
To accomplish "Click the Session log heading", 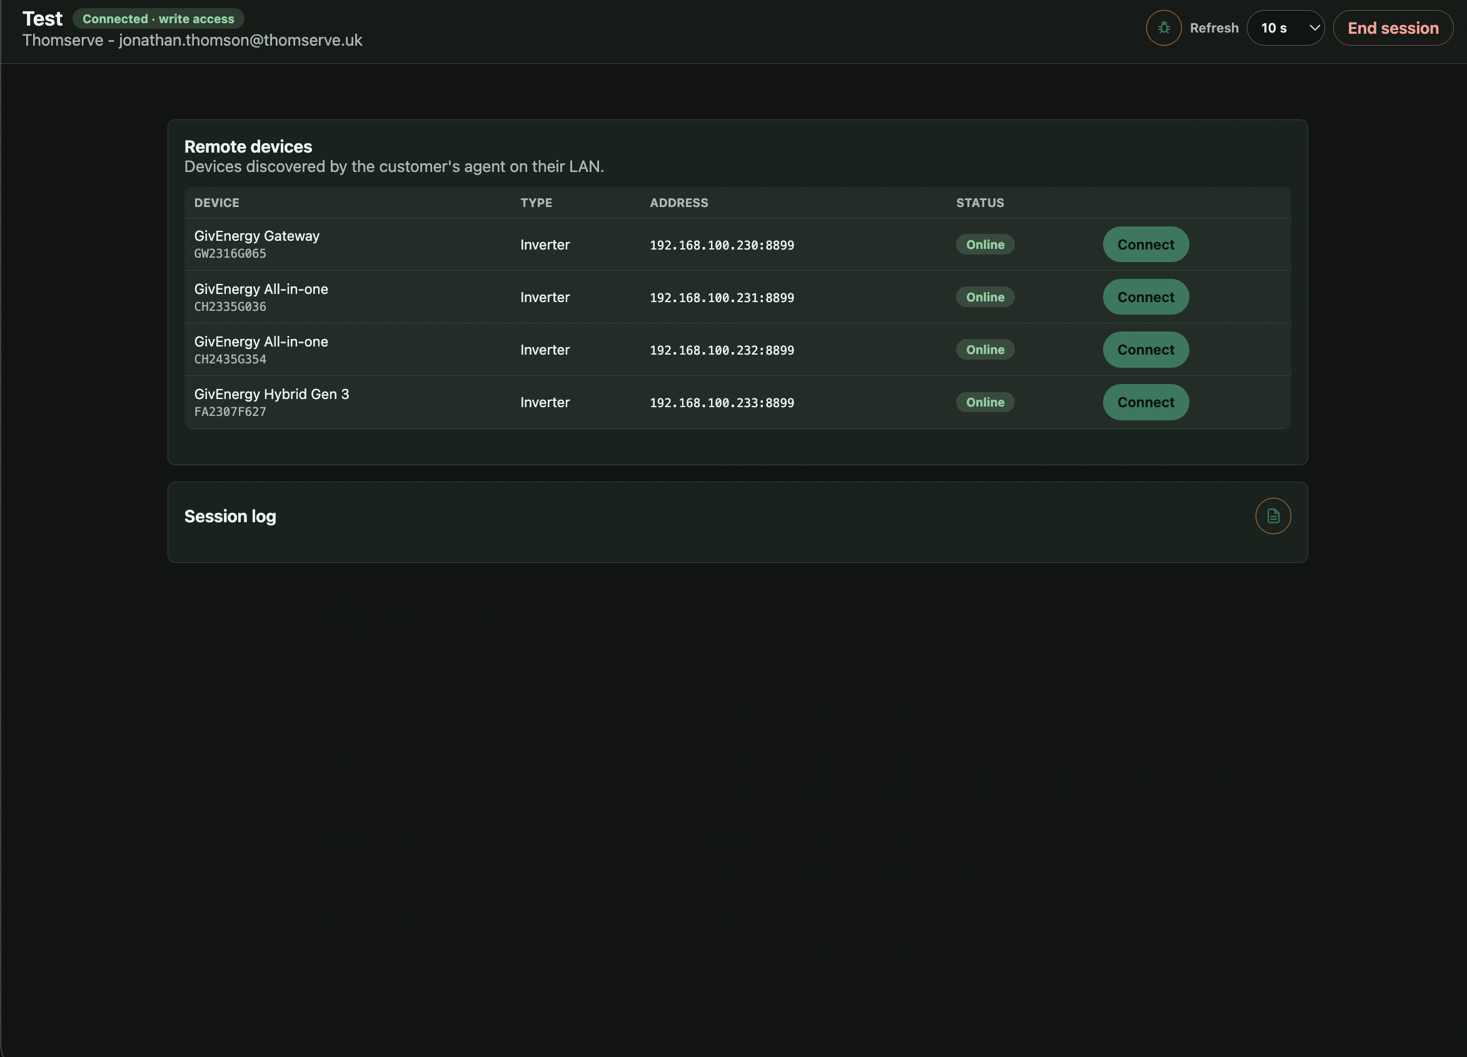I will click(x=230, y=516).
